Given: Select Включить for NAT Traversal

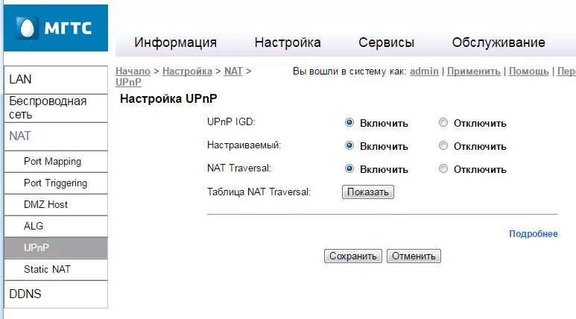Looking at the screenshot, I should (x=349, y=168).
